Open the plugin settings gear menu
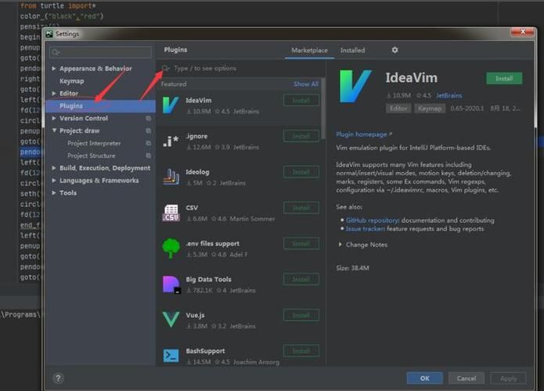This screenshot has width=544, height=391. coord(394,50)
